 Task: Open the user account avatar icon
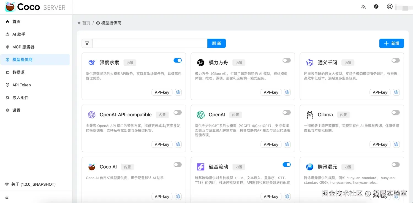390,7
